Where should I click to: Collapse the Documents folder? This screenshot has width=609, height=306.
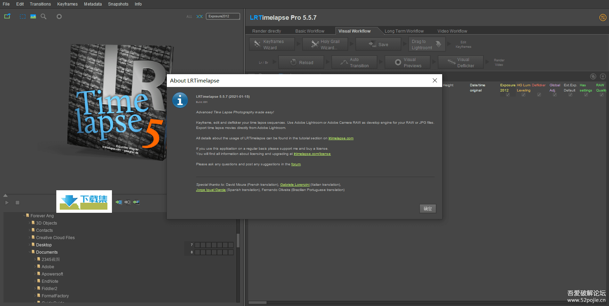(x=30, y=252)
